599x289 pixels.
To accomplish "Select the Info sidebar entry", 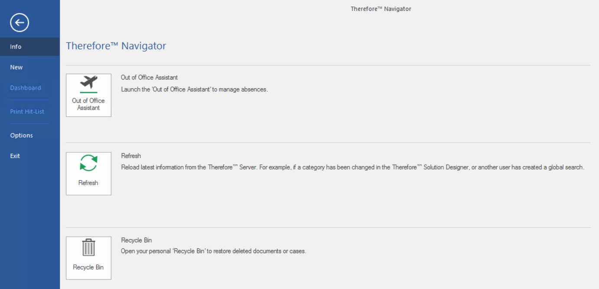I will tap(16, 46).
